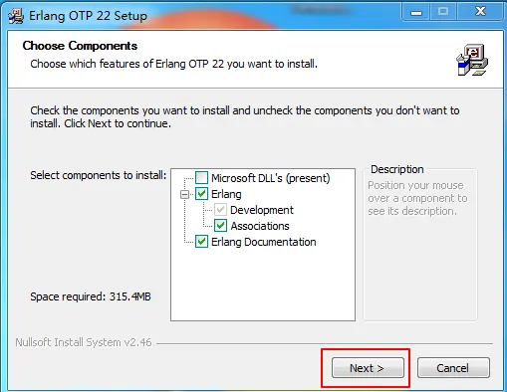This screenshot has height=392, width=507.
Task: Uncheck the Erlang component checkbox
Action: pos(201,194)
